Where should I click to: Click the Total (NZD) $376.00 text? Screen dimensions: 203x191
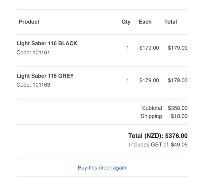click(x=158, y=136)
